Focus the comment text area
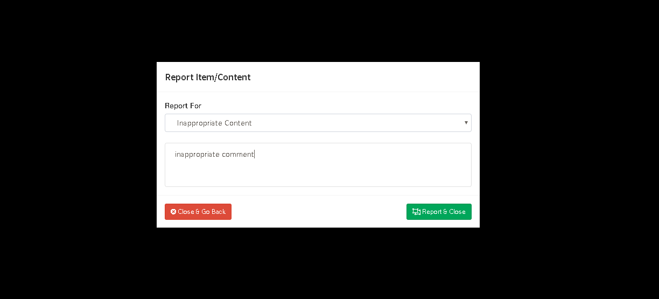Viewport: 659px width, 299px height. click(x=318, y=165)
